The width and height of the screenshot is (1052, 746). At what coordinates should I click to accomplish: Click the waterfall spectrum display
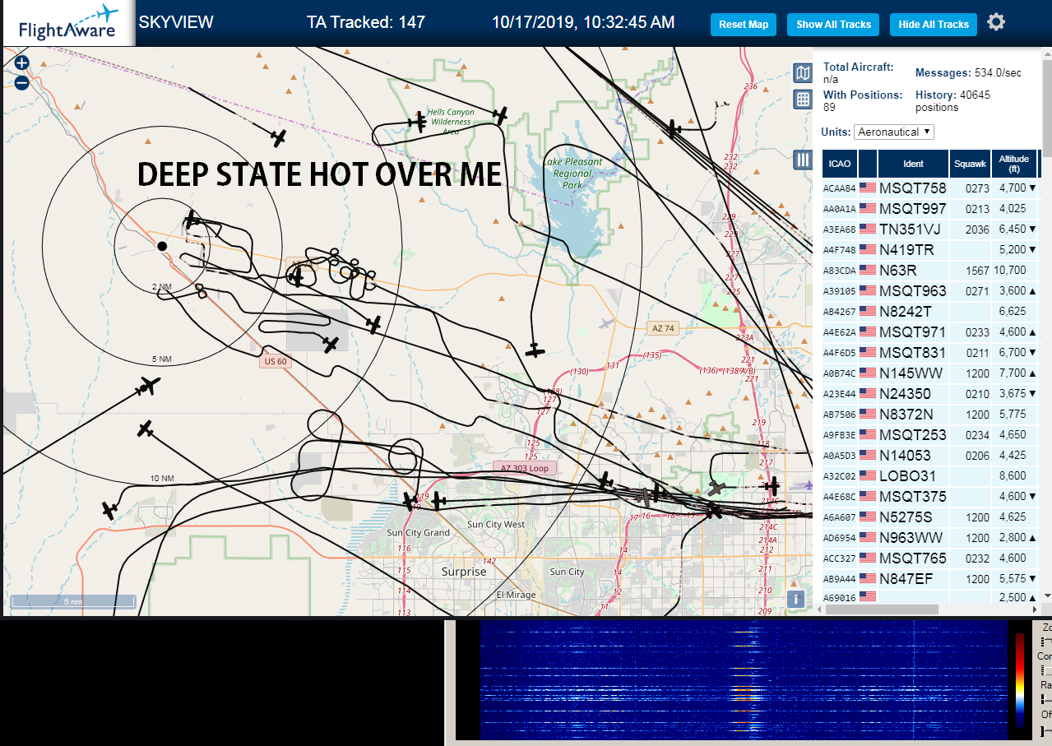pos(744,679)
